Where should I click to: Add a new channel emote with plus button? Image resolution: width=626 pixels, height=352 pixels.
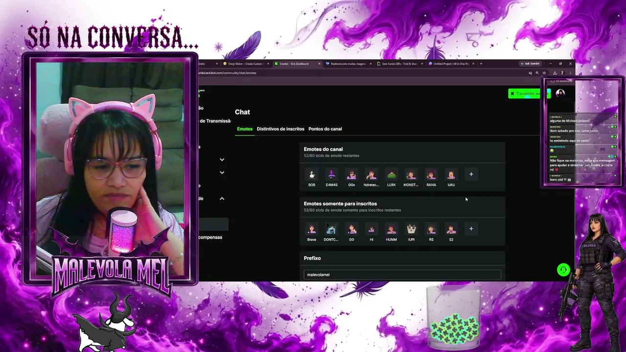click(x=471, y=174)
